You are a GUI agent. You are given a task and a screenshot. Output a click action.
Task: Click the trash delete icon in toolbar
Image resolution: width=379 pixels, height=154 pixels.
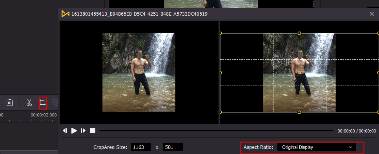pyautogui.click(x=9, y=102)
